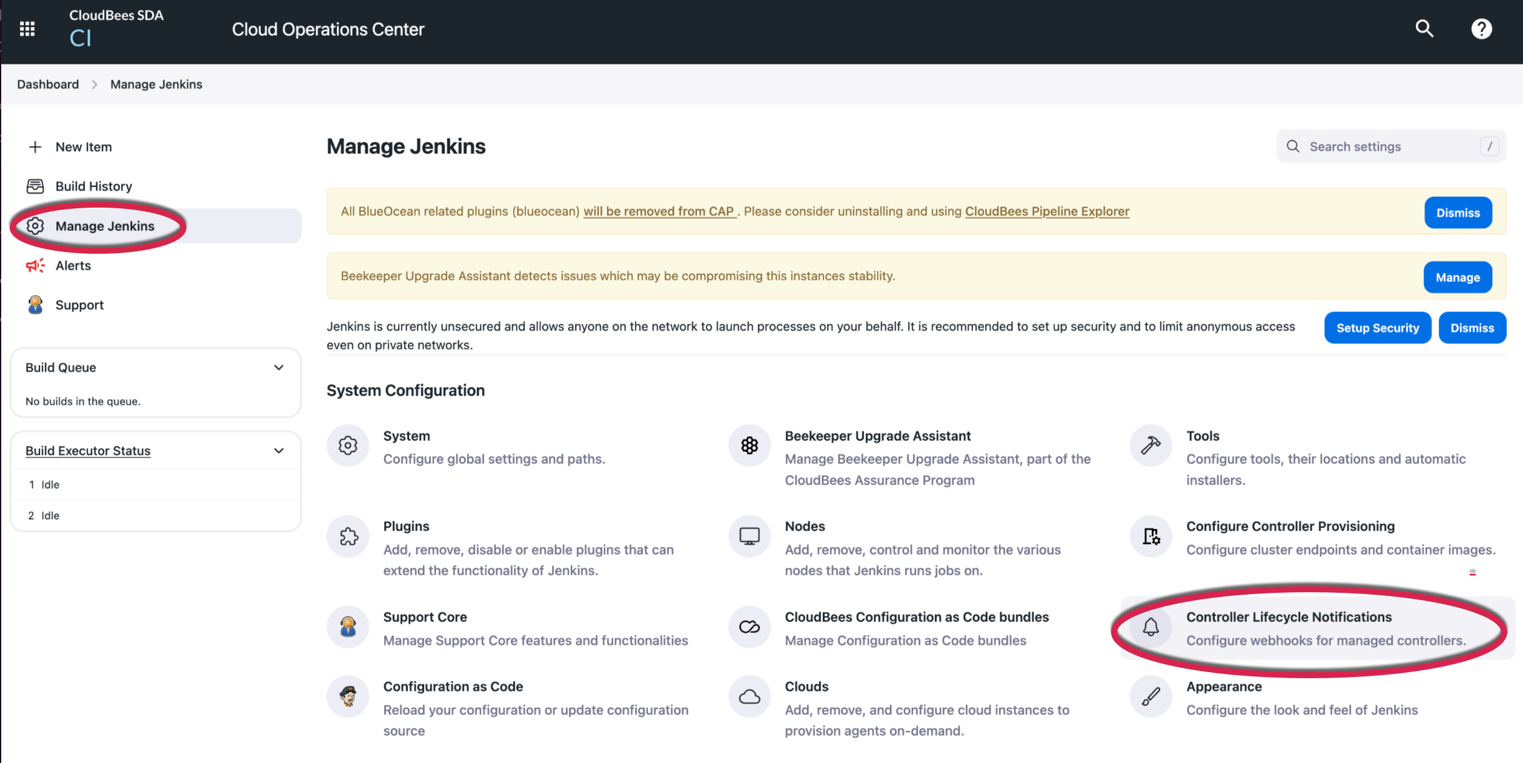Open CloudBees Configuration as Code bundles title
This screenshot has height=763, width=1523.
click(917, 617)
